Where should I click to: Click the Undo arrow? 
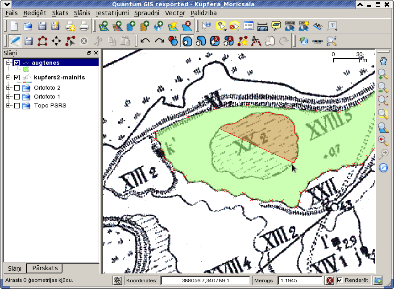[x=145, y=41]
